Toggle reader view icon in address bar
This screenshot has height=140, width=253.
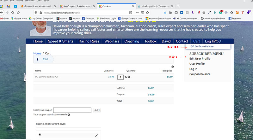click(131, 13)
